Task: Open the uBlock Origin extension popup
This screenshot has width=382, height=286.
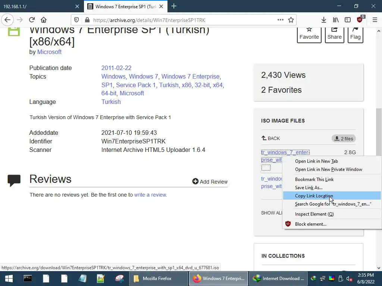Action: click(360, 19)
